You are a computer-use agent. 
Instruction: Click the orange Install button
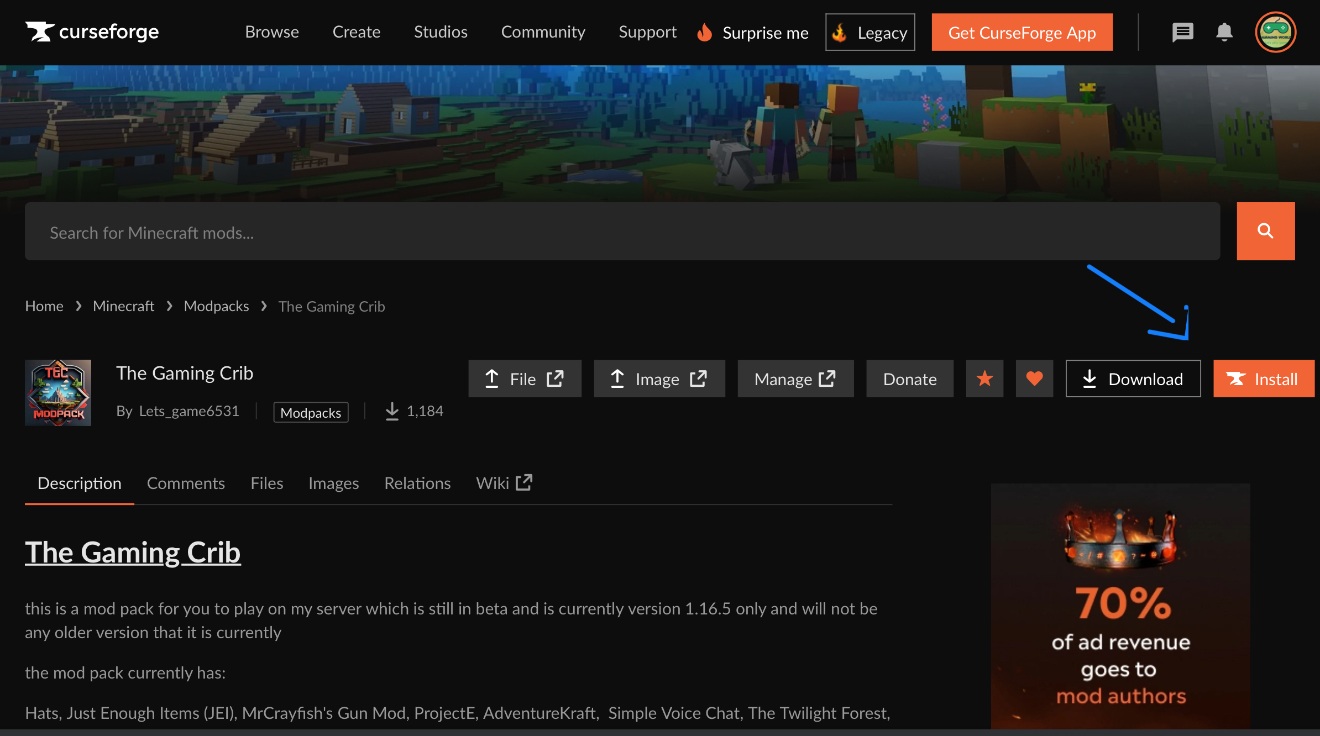point(1263,379)
